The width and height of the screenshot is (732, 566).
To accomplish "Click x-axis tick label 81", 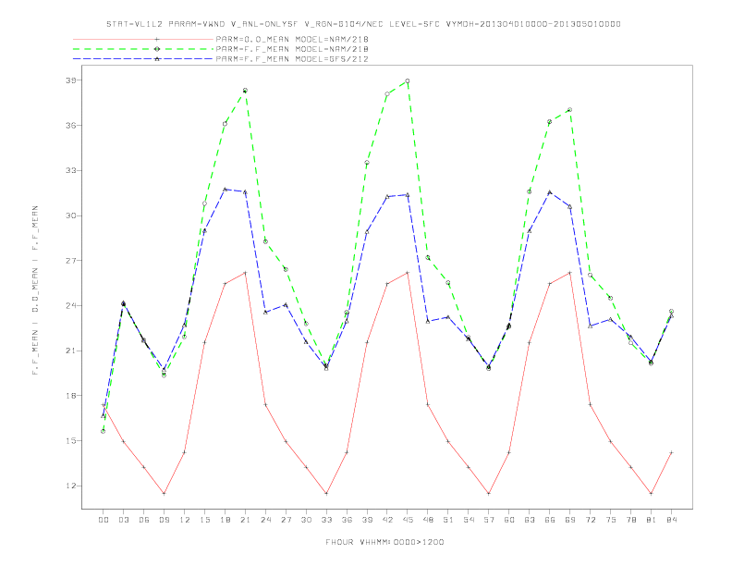I will point(651,520).
